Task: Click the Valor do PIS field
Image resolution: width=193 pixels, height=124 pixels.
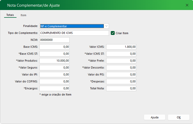Action: [x=121, y=75]
